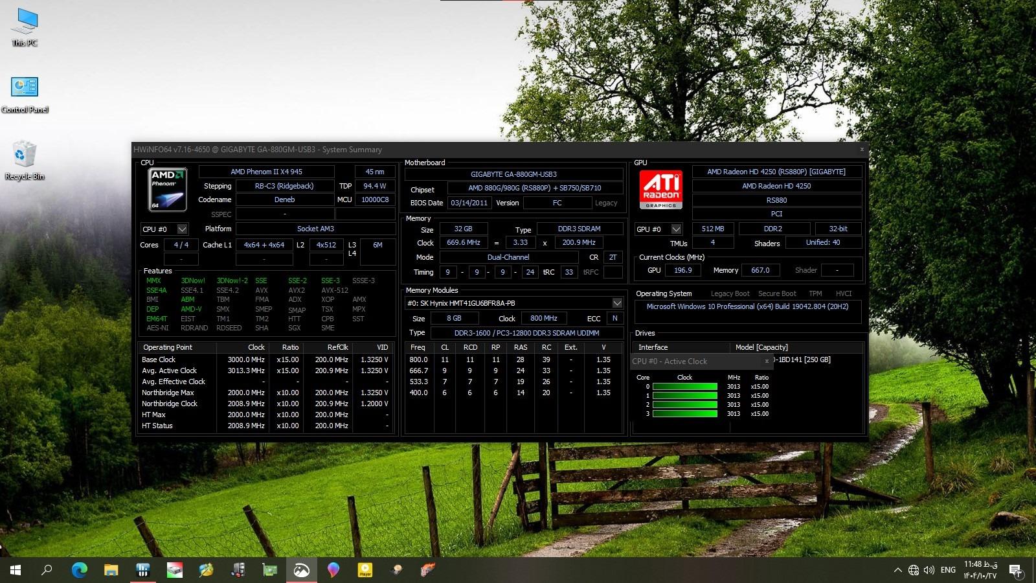Click the Model [Capacity] column header
This screenshot has height=583, width=1036.
click(761, 347)
